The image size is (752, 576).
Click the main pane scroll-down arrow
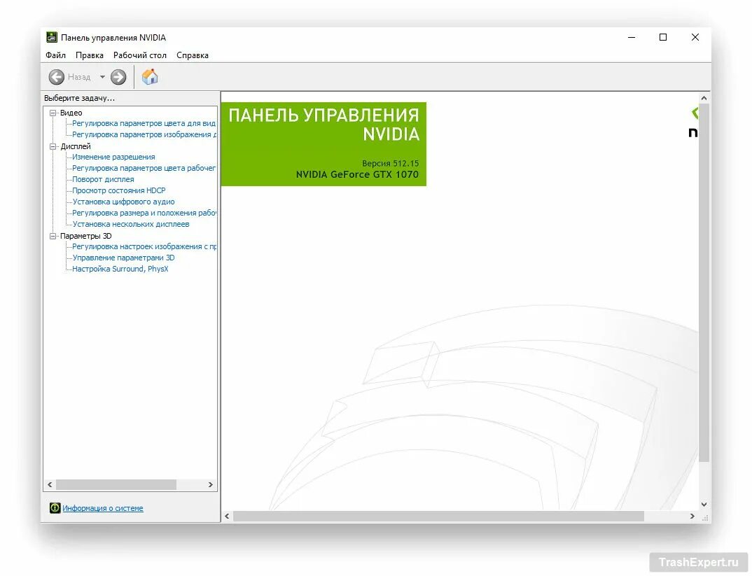point(704,504)
